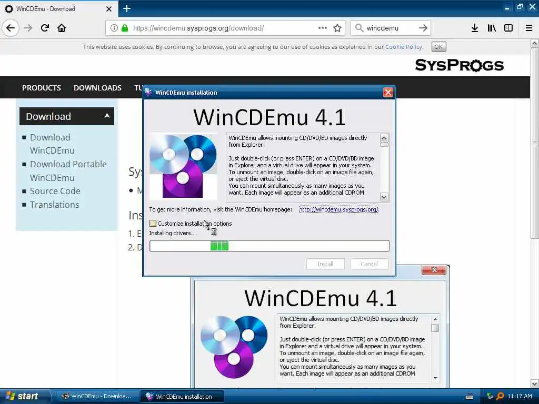Close the WinCDEmu - Download browser tab
Viewport: 539px width, 404px height.
tap(108, 9)
